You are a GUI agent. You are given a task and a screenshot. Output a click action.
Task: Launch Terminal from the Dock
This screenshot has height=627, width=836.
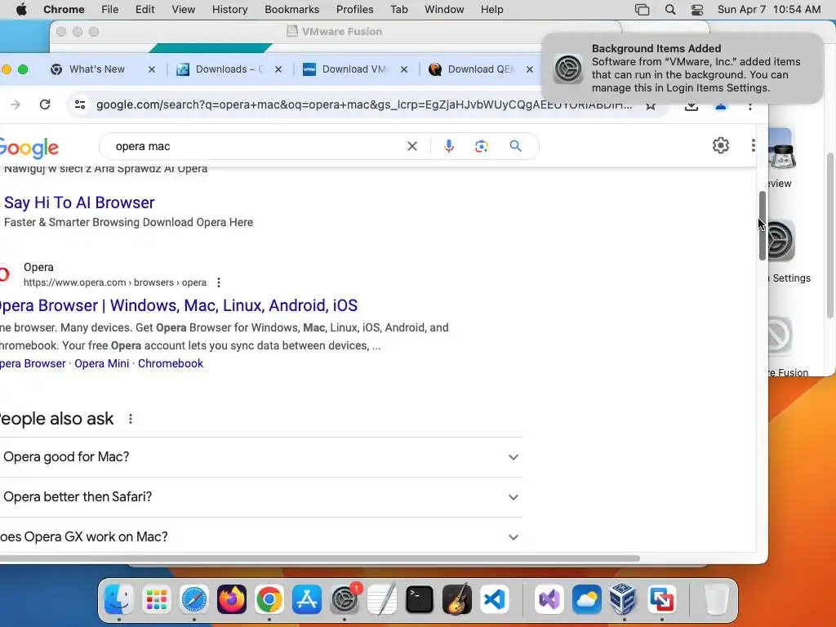[420, 599]
